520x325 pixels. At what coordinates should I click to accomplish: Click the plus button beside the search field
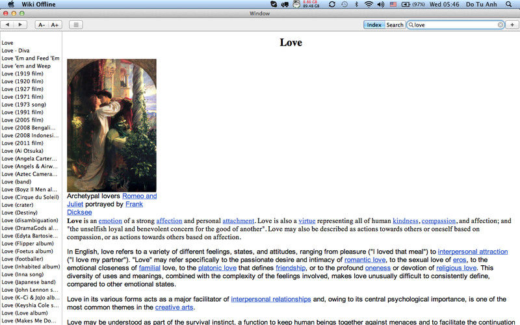tap(512, 25)
